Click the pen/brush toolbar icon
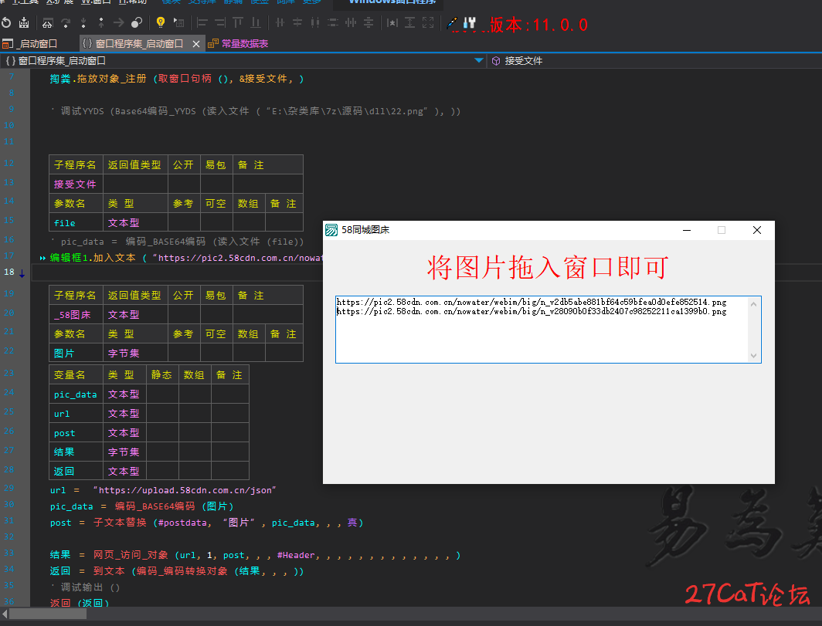This screenshot has height=626, width=822. (x=452, y=22)
